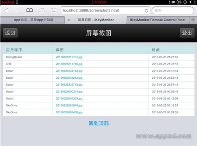Tap the rotation lock status icon
Screen dimensions: 197x146
[x=185, y=2]
